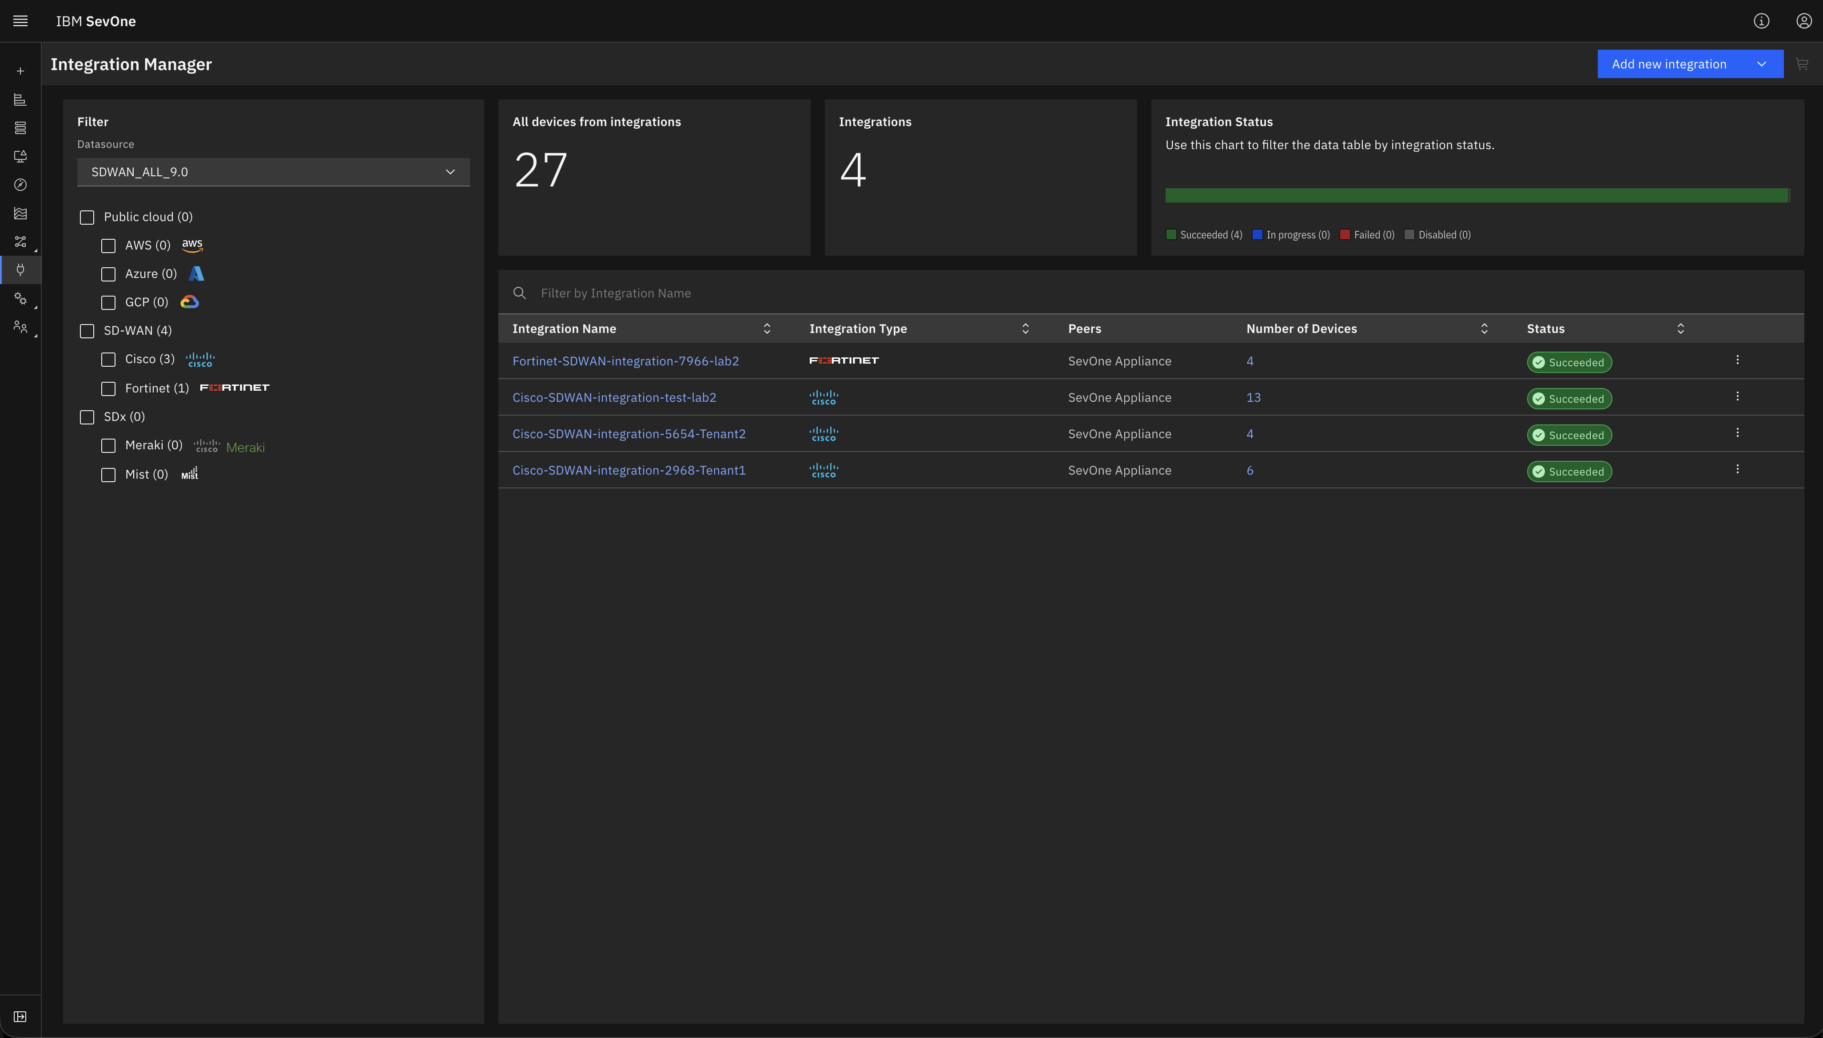1823x1038 pixels.
Task: Open overflow menu for Cisco-SDWAN-integration-2968-Tenant1
Action: pos(1737,469)
